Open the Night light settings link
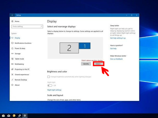 click(x=55, y=90)
